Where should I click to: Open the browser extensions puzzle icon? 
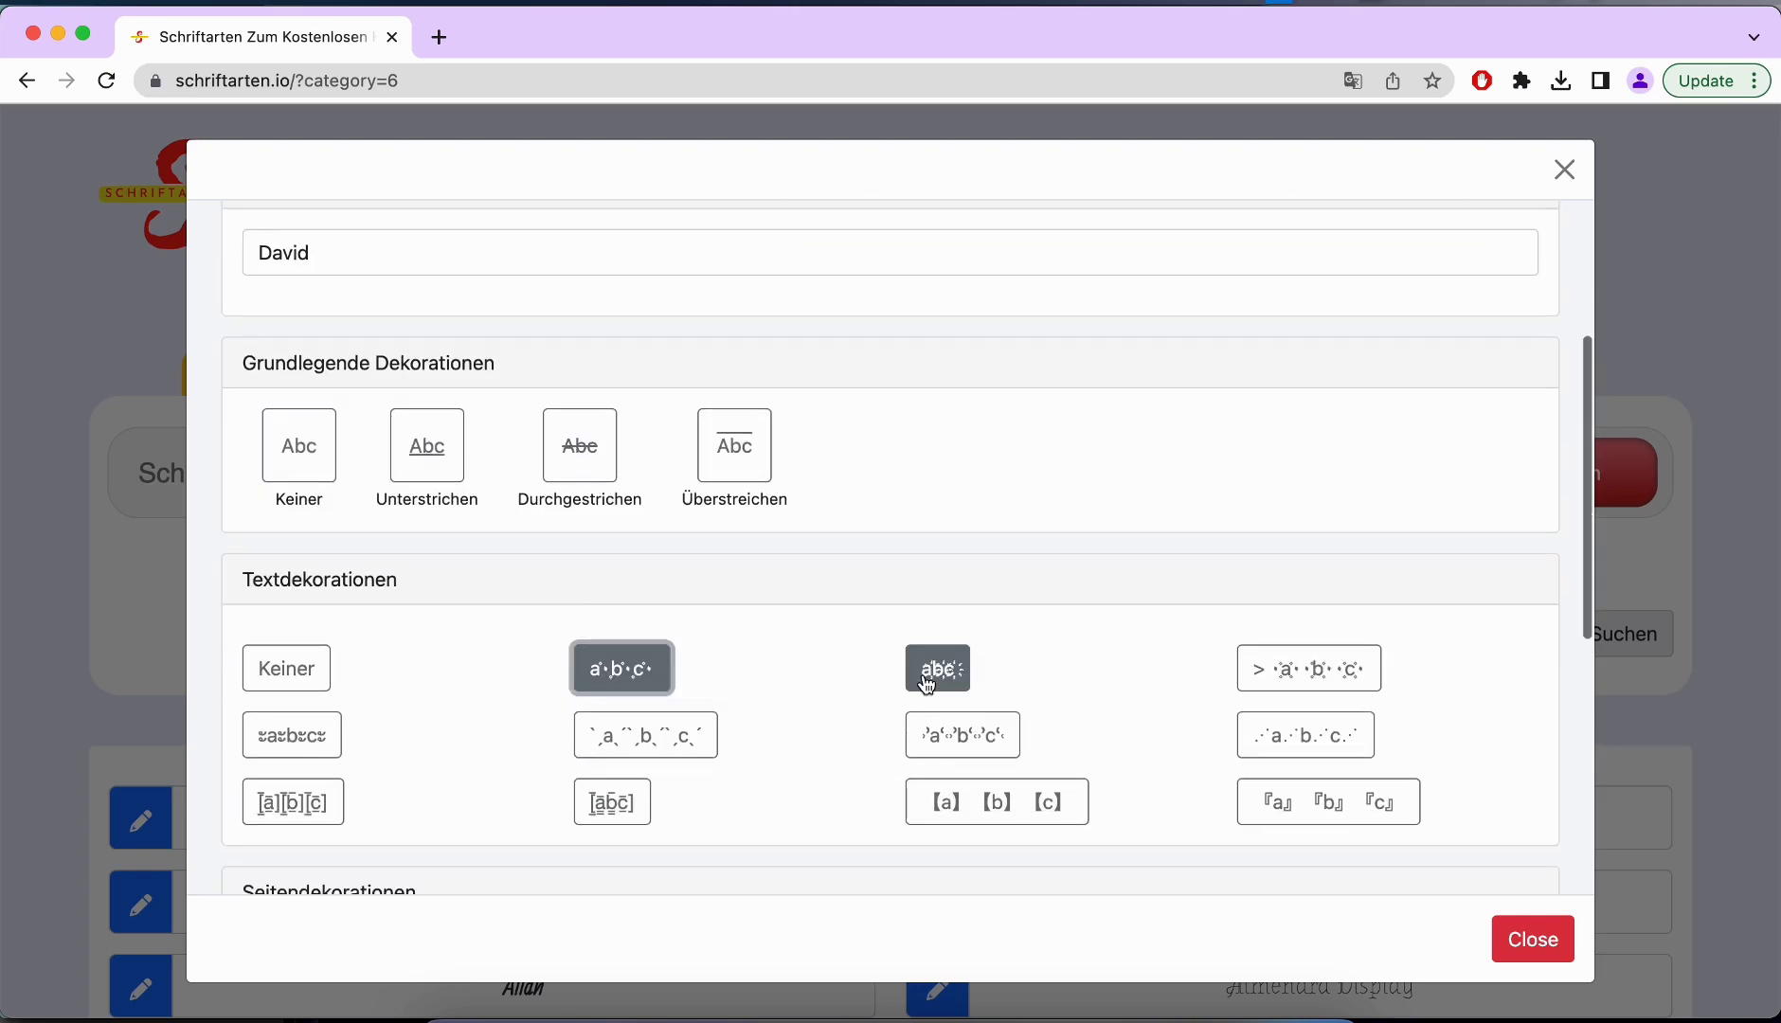[x=1521, y=81]
